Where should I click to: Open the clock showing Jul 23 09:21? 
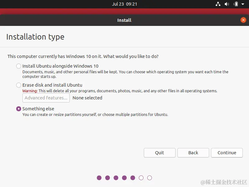[125, 4]
